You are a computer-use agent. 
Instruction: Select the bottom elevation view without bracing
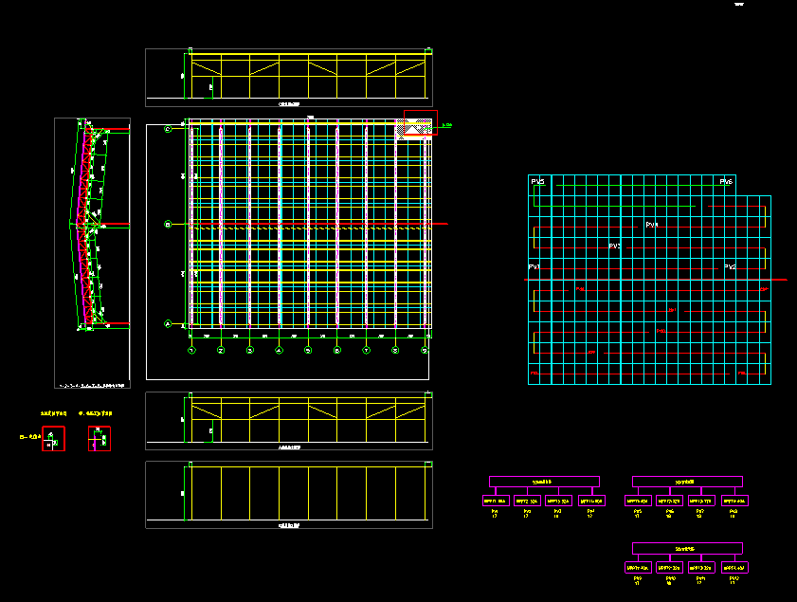[x=288, y=494]
